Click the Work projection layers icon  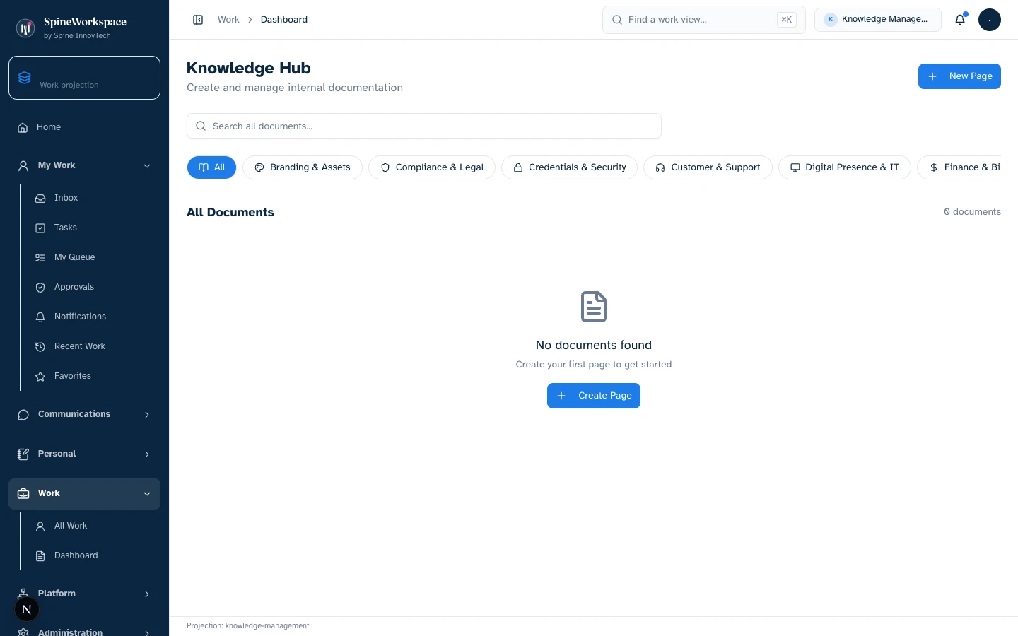point(25,78)
